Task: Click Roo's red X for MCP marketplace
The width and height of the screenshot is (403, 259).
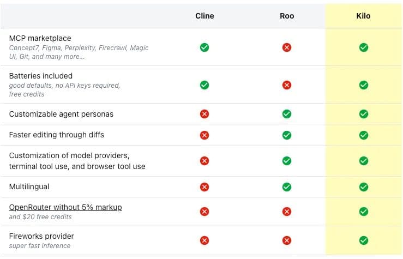Action: [x=287, y=47]
